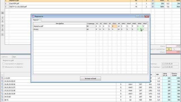Select the 14,19,24,29,55 pages row text

[10, 81]
